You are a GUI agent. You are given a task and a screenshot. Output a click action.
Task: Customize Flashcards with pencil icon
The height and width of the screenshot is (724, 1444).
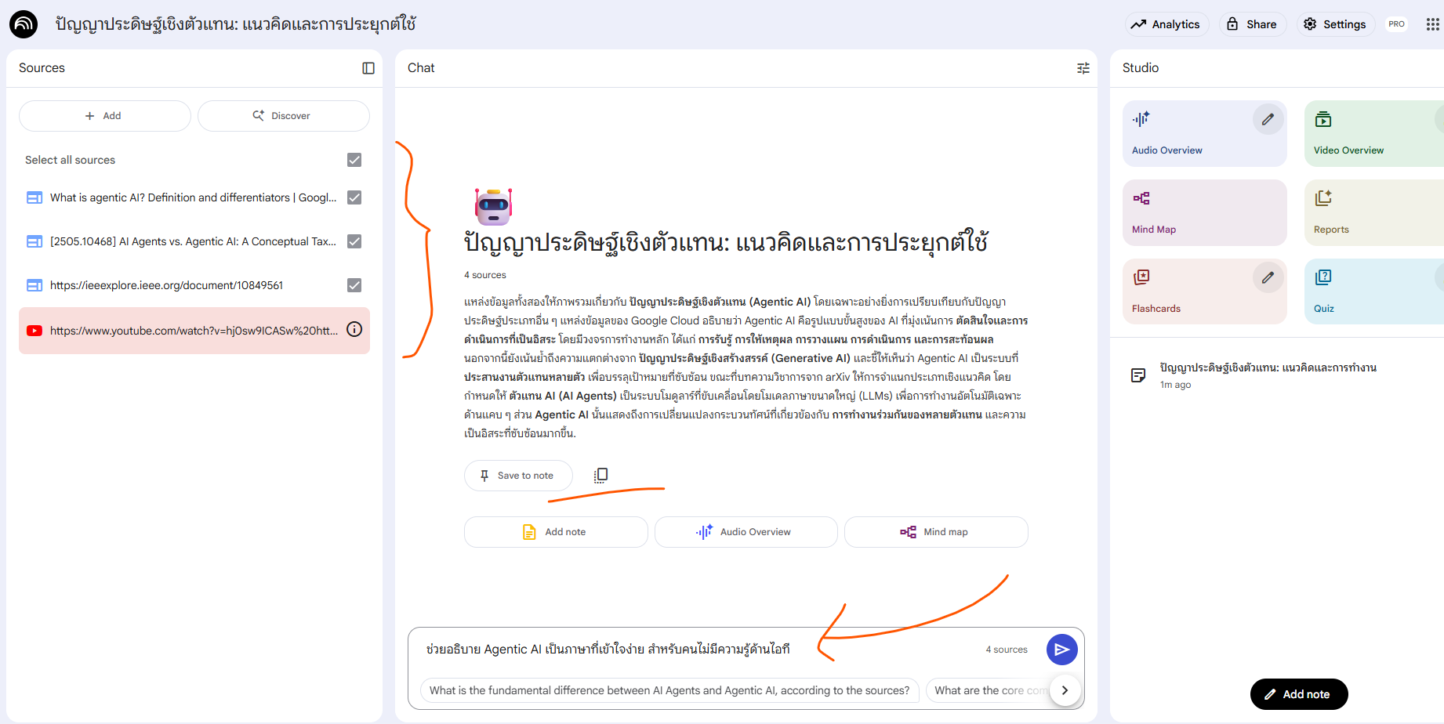coord(1267,278)
